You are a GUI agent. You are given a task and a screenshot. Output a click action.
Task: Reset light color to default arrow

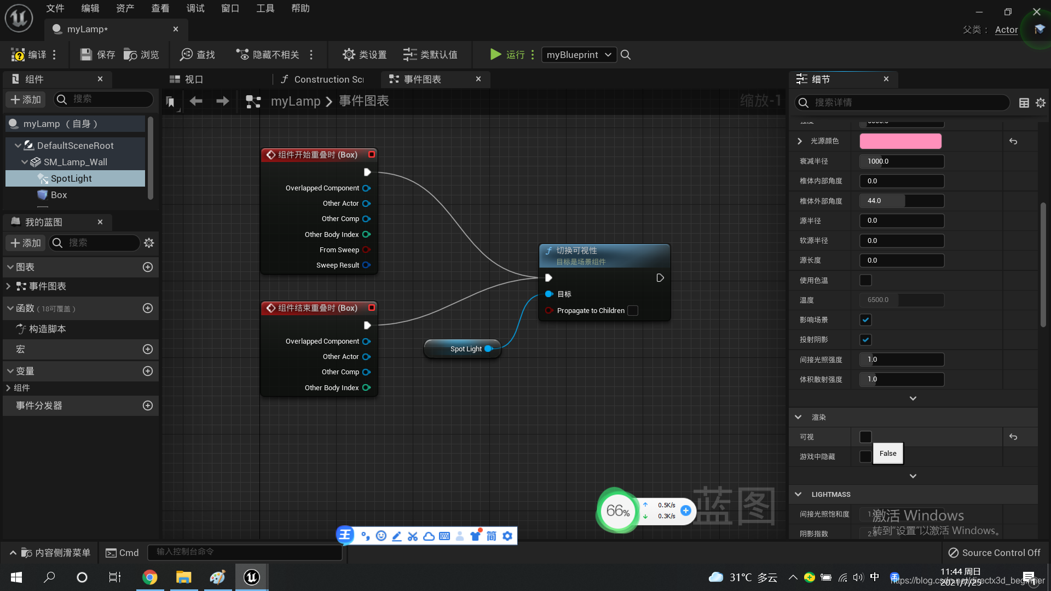pyautogui.click(x=1013, y=141)
